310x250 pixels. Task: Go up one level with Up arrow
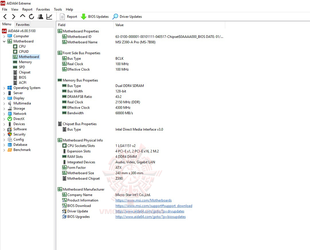pyautogui.click(x=23, y=16)
